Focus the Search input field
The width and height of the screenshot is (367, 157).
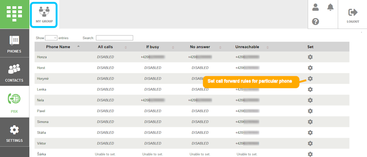[x=115, y=38]
